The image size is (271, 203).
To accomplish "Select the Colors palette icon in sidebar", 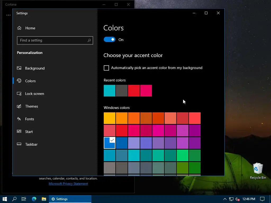I will [19, 81].
